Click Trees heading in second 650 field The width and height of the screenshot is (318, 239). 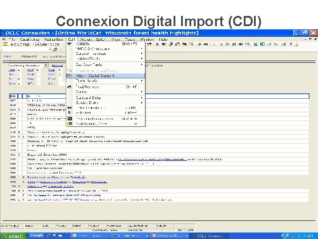31,182
